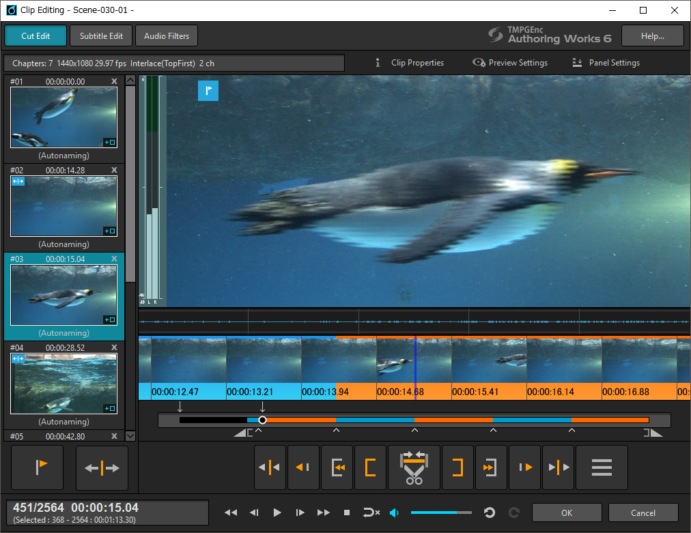Click the undo circular arrow icon
Image resolution: width=691 pixels, height=533 pixels.
coord(490,513)
